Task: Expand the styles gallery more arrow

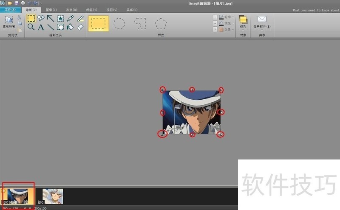Action: click(x=215, y=29)
